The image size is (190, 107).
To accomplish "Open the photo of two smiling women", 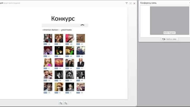I will (x=59, y=38).
